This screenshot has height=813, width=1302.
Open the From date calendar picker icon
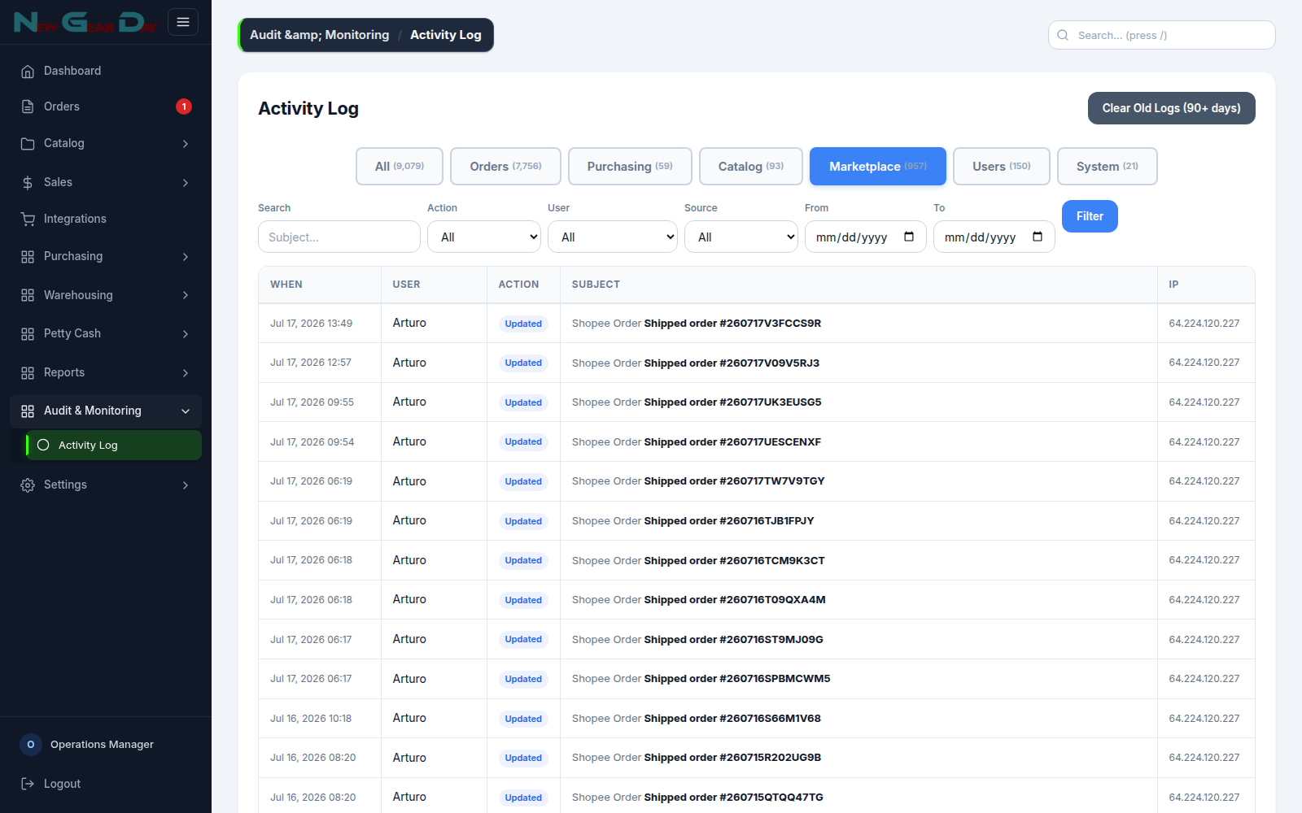[x=909, y=237]
